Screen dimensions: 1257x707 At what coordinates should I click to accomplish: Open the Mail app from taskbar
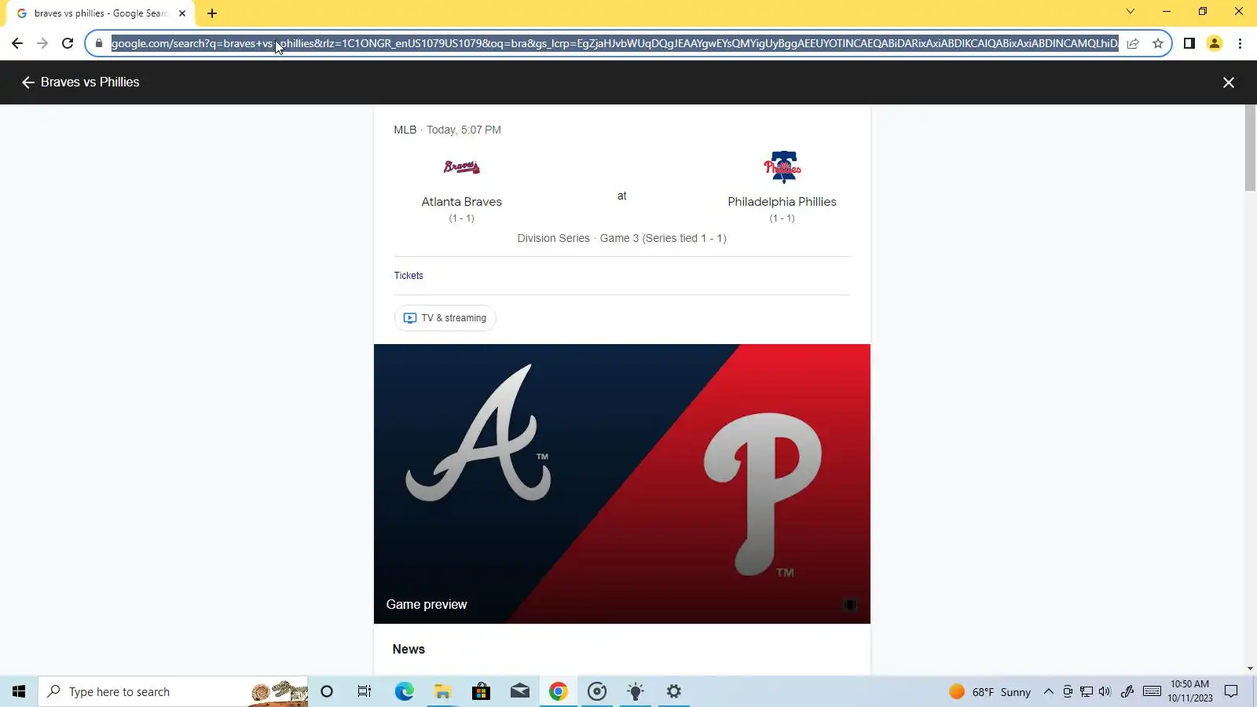click(x=520, y=691)
